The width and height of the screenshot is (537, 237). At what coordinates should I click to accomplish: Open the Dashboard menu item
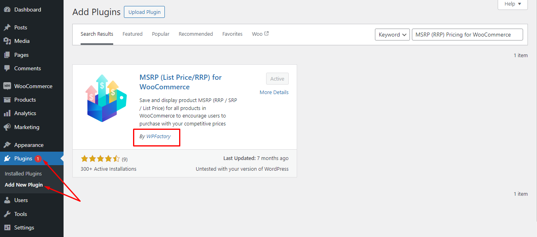pos(32,10)
